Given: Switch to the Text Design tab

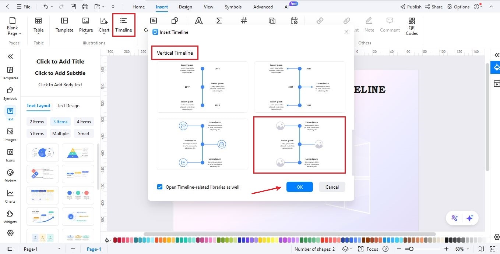Looking at the screenshot, I should 68,105.
